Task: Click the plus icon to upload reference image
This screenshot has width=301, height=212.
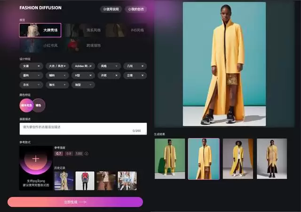Action: point(36,159)
